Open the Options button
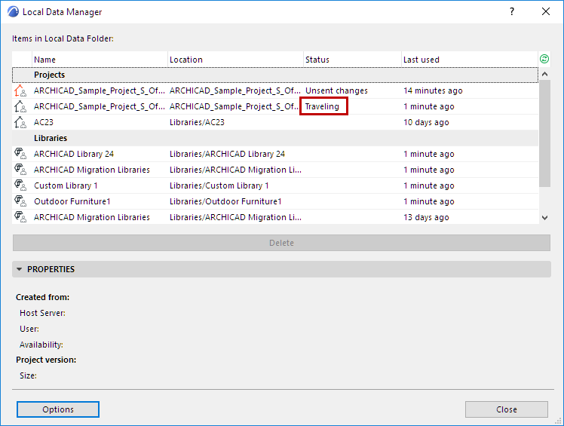Image resolution: width=564 pixels, height=426 pixels. click(58, 409)
